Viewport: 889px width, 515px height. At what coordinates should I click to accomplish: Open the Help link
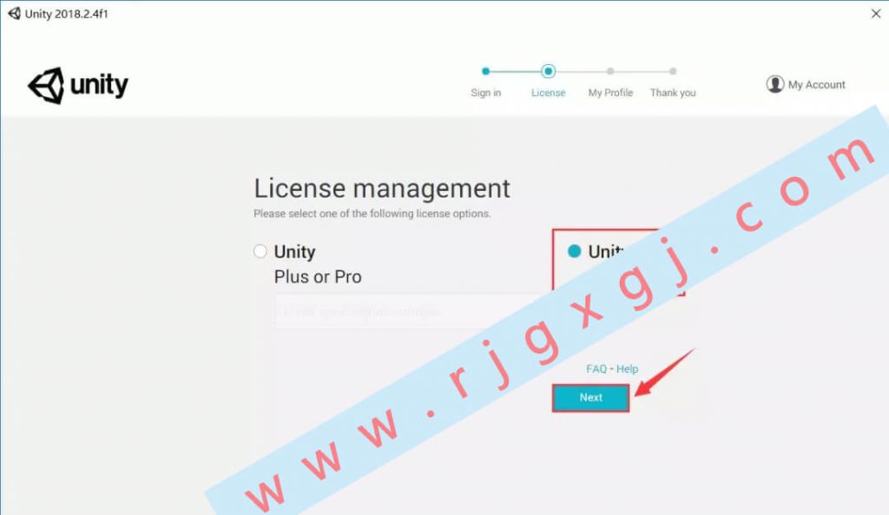(x=627, y=369)
